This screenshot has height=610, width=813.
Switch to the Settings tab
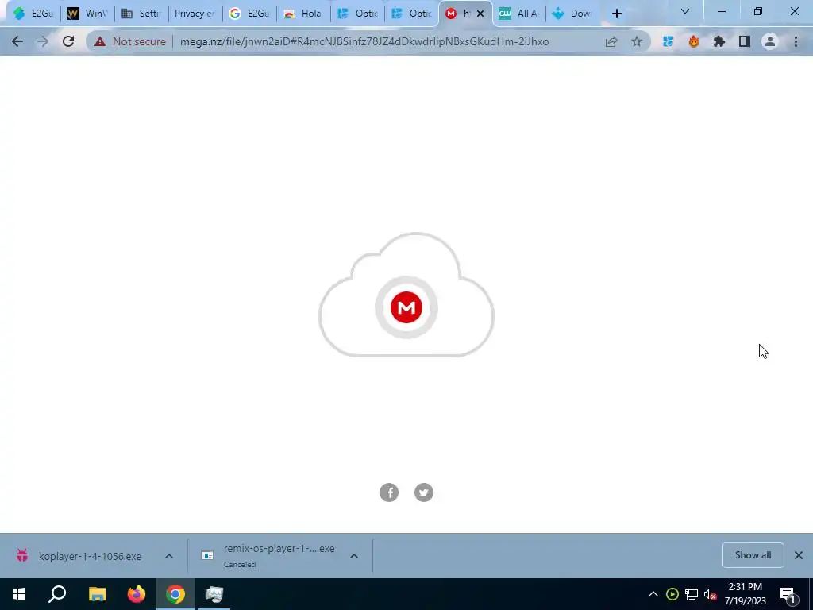141,14
